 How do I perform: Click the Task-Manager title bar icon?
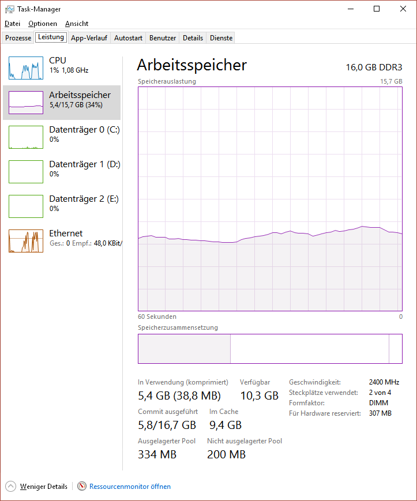click(x=10, y=9)
